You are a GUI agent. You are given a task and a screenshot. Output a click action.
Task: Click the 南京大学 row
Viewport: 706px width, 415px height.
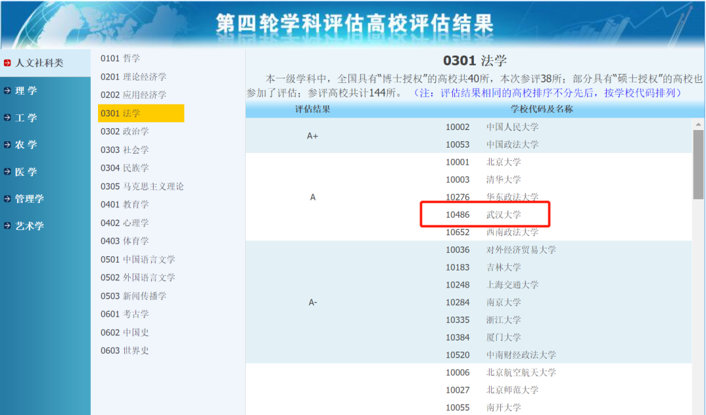tap(483, 303)
